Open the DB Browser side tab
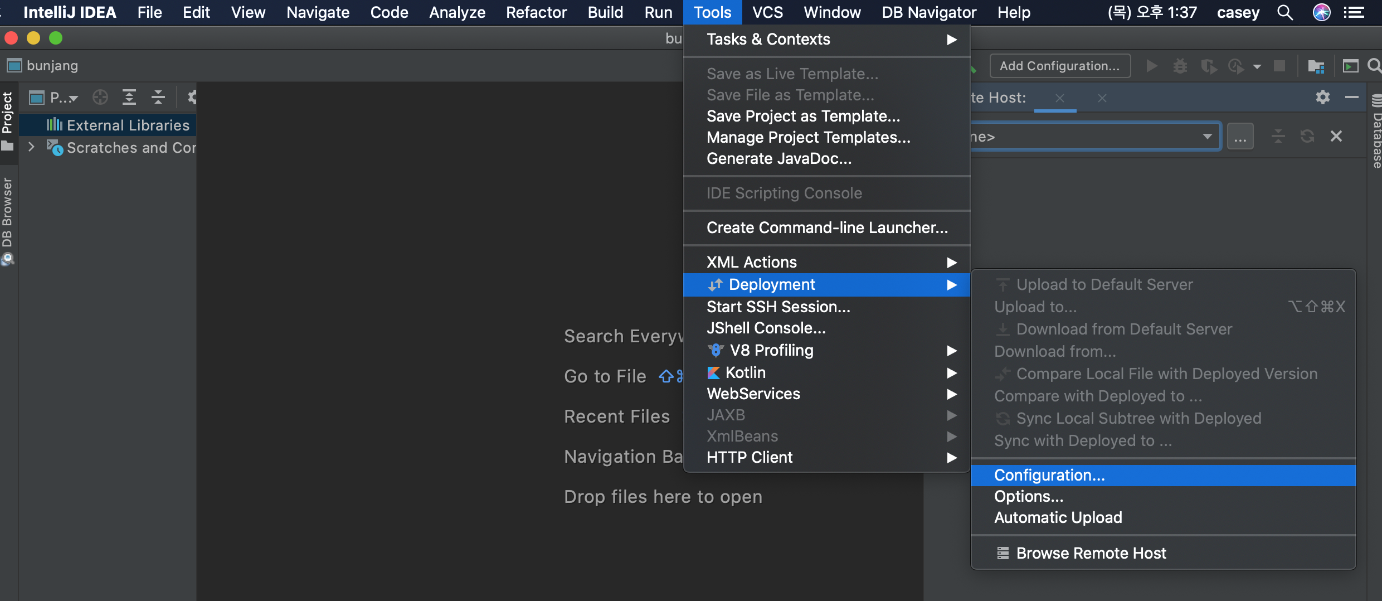 click(x=7, y=222)
